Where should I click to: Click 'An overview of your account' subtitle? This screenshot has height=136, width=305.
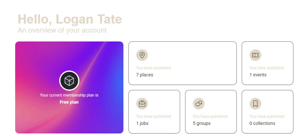coord(62,30)
